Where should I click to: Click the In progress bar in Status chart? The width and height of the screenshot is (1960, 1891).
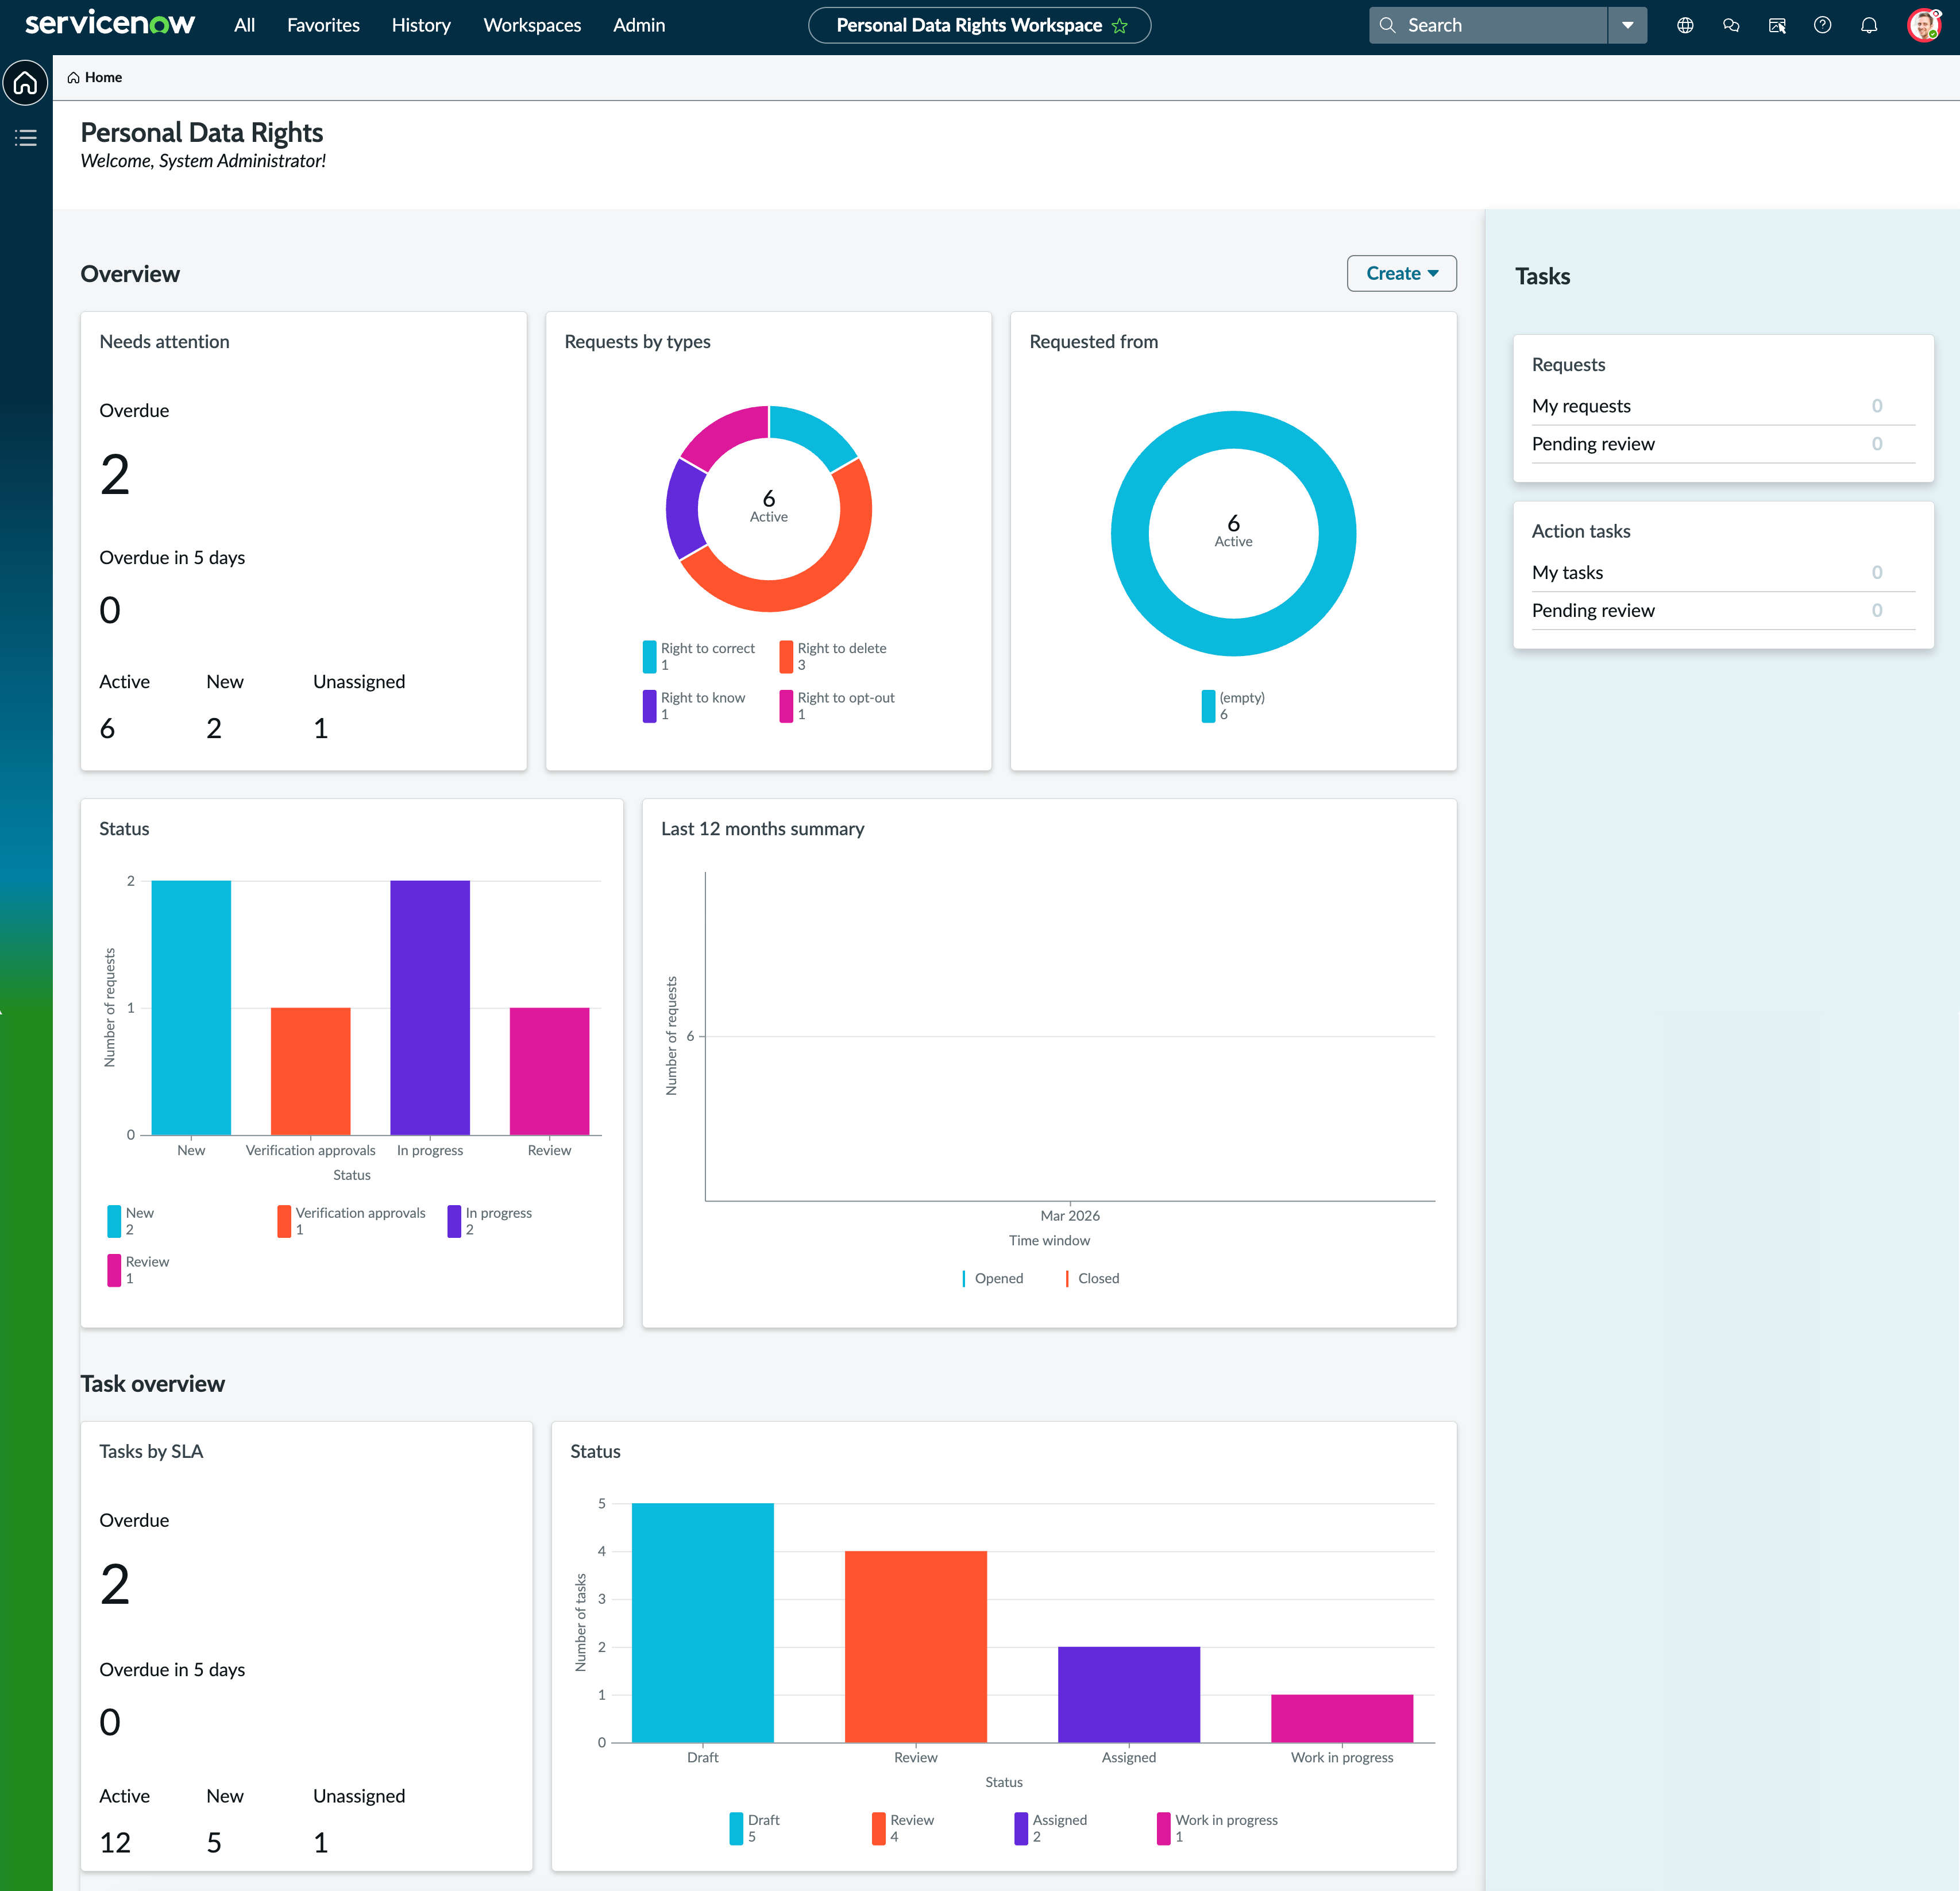pyautogui.click(x=430, y=1008)
